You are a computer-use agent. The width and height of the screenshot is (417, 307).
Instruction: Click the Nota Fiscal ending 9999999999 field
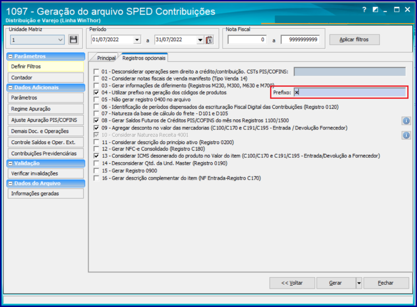[x=300, y=40]
